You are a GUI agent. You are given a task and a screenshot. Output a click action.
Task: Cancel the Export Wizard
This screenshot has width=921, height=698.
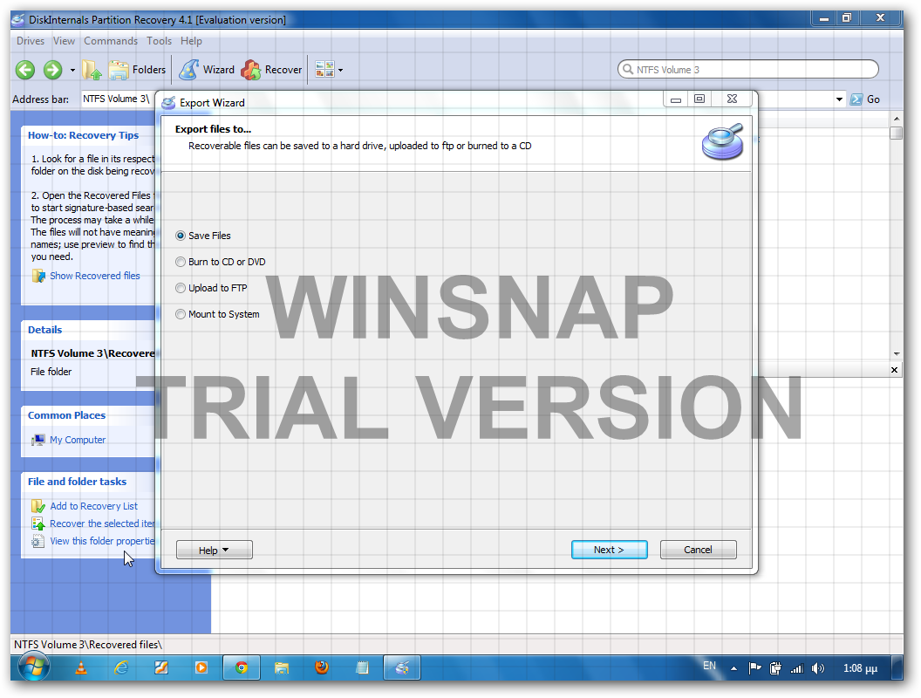click(698, 550)
